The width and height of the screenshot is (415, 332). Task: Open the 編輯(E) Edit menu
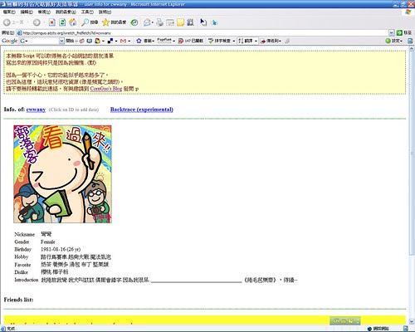coord(27,12)
